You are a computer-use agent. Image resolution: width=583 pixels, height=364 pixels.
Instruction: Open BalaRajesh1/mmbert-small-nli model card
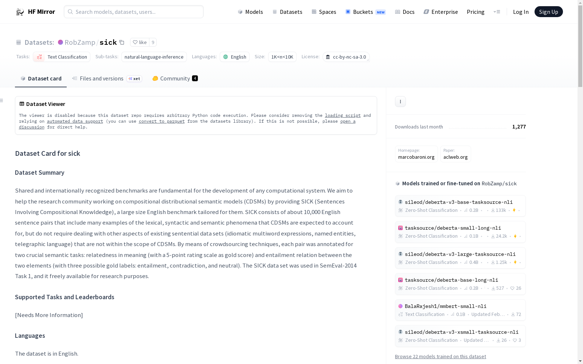(460, 310)
